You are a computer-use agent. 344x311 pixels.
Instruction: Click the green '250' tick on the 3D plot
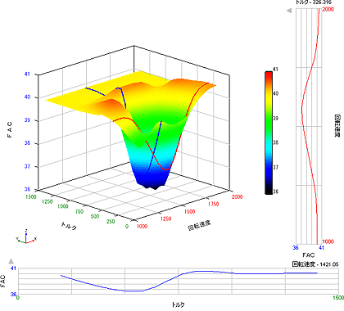pyautogui.click(x=111, y=221)
